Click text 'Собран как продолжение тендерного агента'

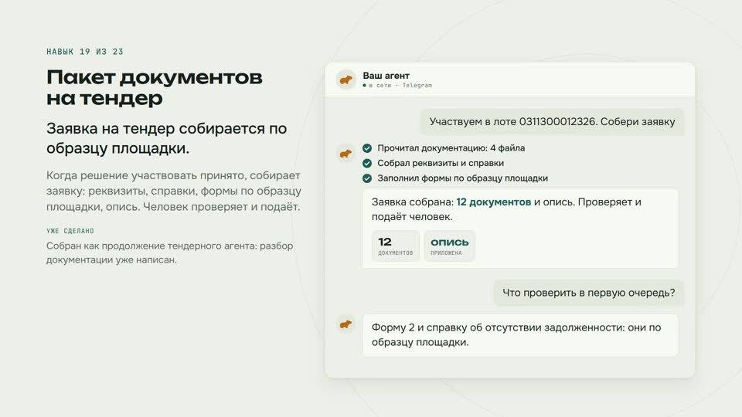(x=169, y=253)
